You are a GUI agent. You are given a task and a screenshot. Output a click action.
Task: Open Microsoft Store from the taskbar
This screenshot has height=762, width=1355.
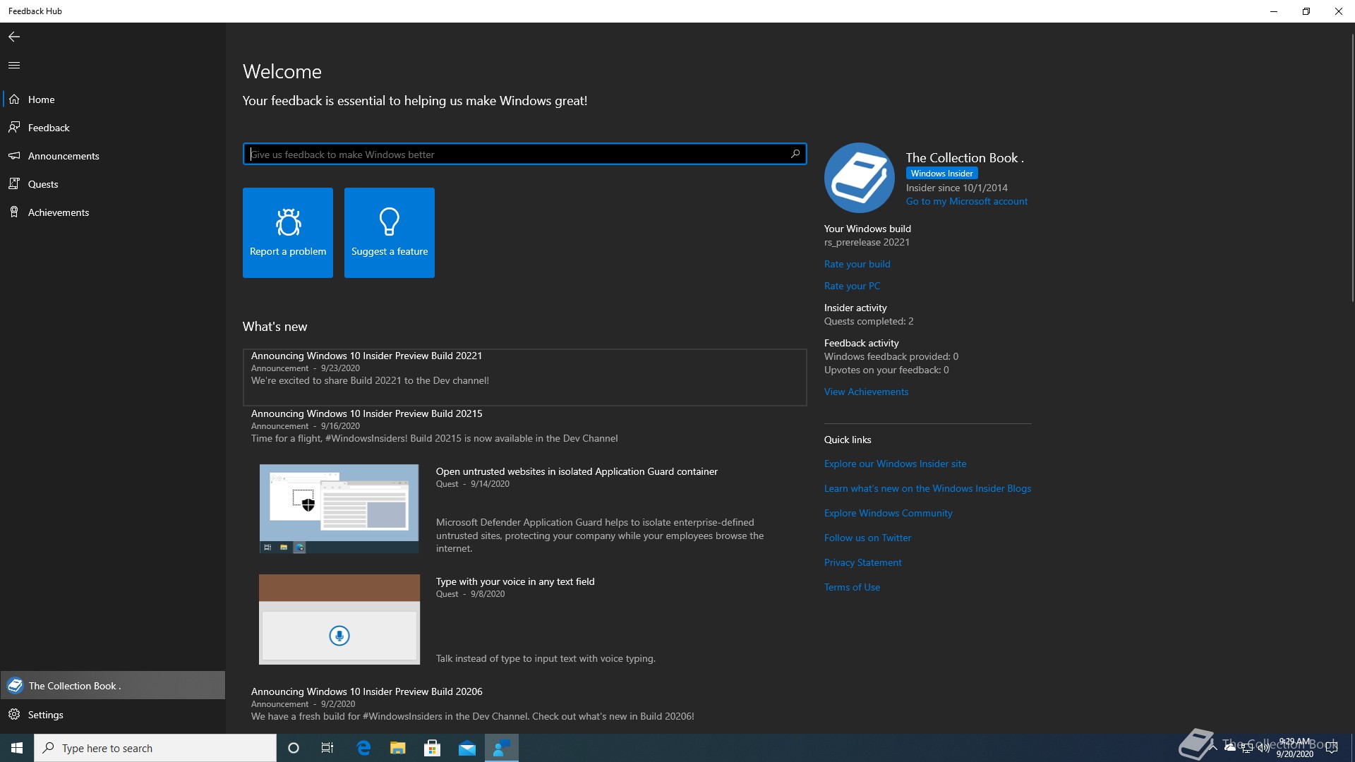coord(433,748)
